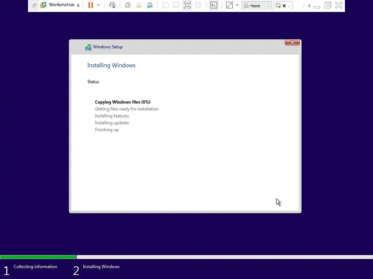Select the running VM tab

(x=283, y=6)
